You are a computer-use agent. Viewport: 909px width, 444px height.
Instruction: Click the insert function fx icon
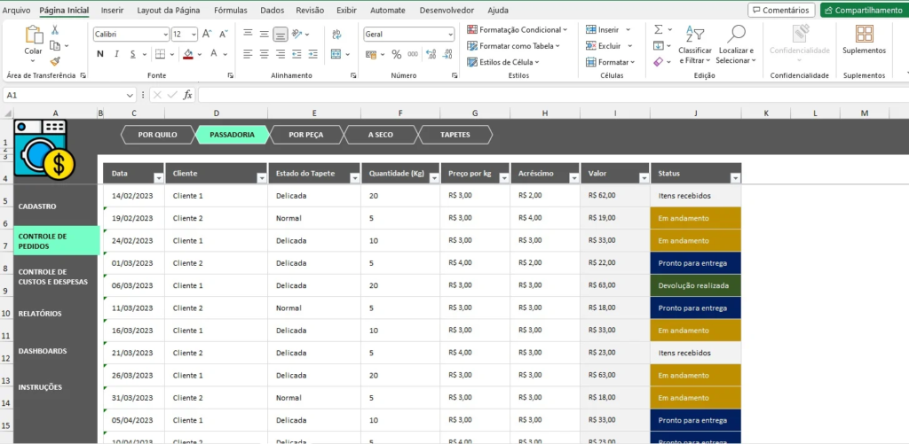[x=187, y=95]
